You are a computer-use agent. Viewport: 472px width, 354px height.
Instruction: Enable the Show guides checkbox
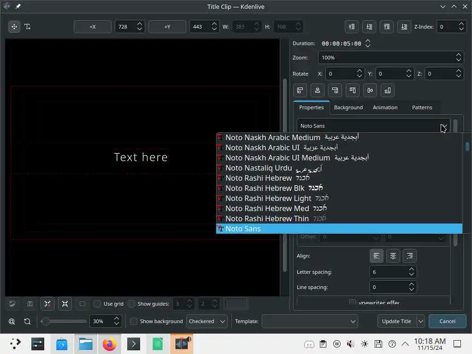click(131, 304)
